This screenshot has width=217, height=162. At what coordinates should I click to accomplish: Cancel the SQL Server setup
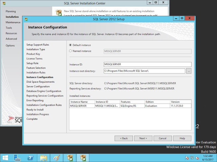click(162, 138)
